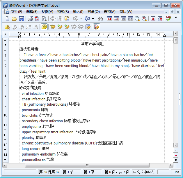Export document as PDF
This screenshot has width=183, height=178.
[37, 19]
